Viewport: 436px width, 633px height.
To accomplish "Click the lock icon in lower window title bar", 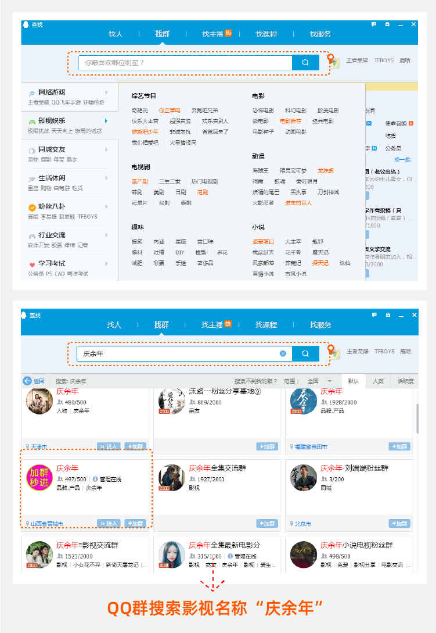I will click(388, 315).
